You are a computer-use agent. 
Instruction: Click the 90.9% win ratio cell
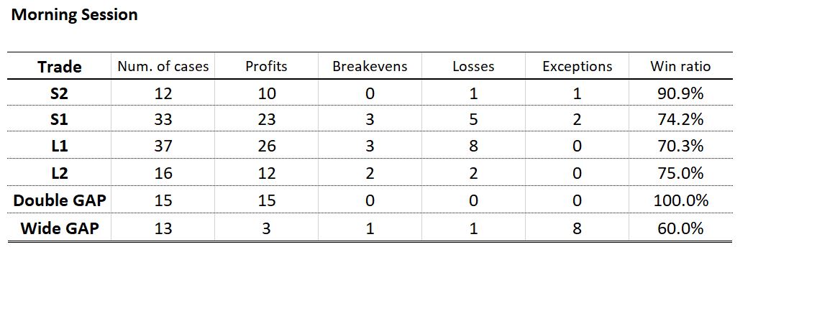click(680, 93)
